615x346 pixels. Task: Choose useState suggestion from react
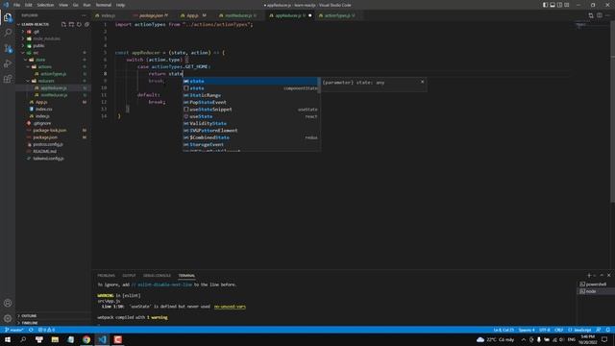251,116
